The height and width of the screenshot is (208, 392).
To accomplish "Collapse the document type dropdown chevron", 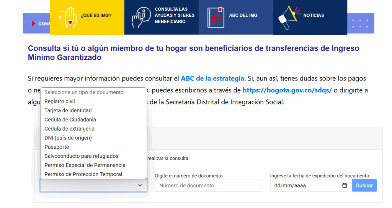I will coord(140,185).
